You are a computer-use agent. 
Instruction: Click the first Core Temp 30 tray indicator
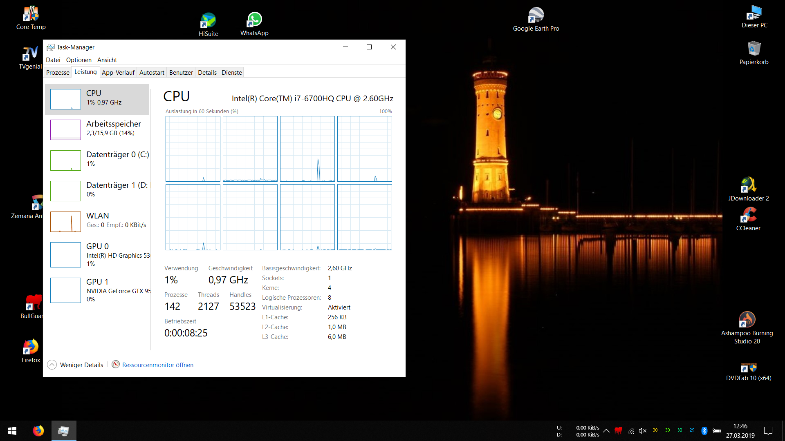pyautogui.click(x=655, y=430)
